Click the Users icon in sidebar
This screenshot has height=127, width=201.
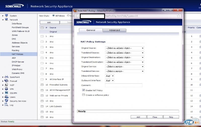(x=7, y=97)
